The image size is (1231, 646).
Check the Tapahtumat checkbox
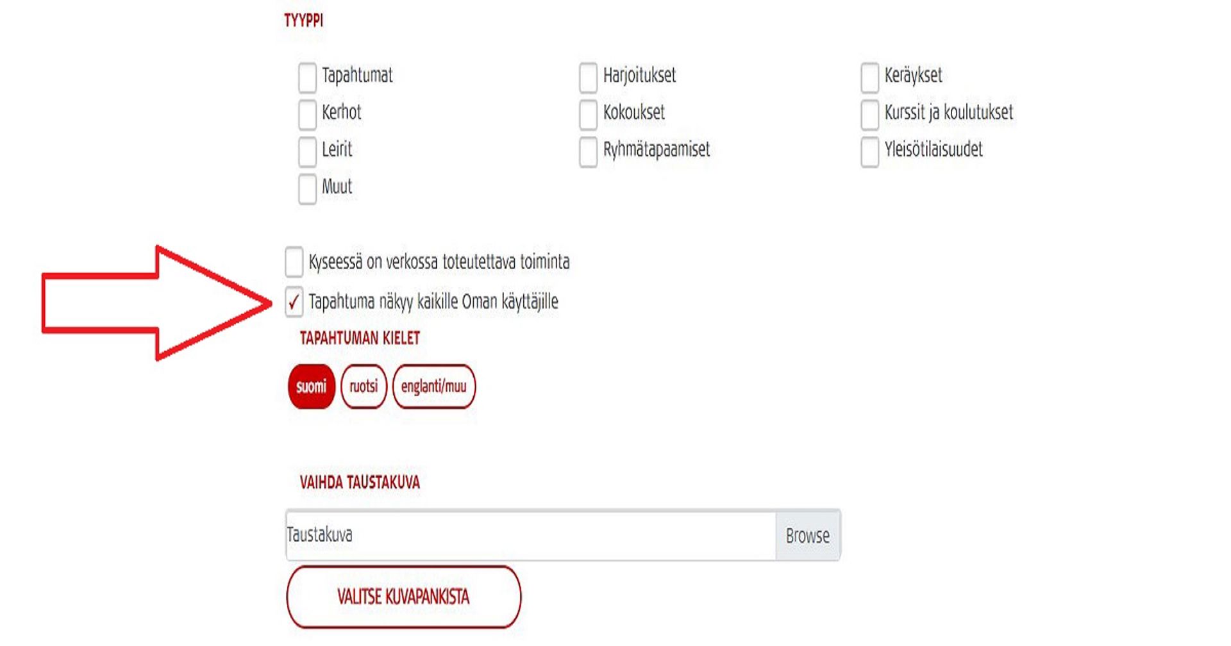[x=307, y=77]
